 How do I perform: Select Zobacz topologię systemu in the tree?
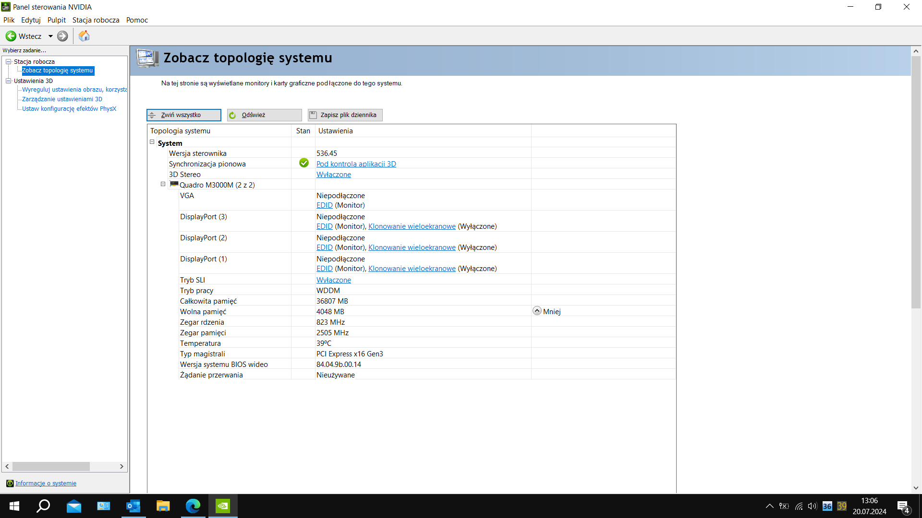pos(58,71)
